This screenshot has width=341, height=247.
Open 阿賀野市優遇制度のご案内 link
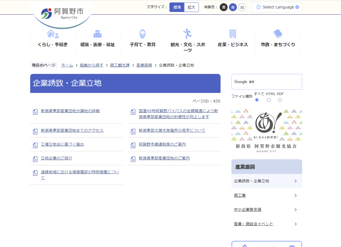point(162,144)
